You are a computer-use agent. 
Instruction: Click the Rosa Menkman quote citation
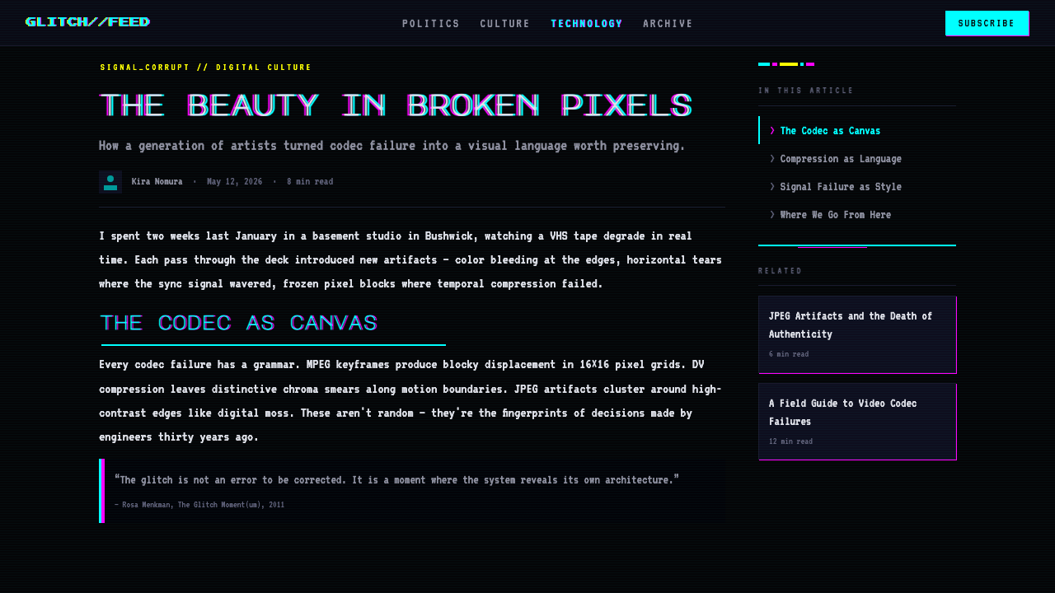coord(199,505)
